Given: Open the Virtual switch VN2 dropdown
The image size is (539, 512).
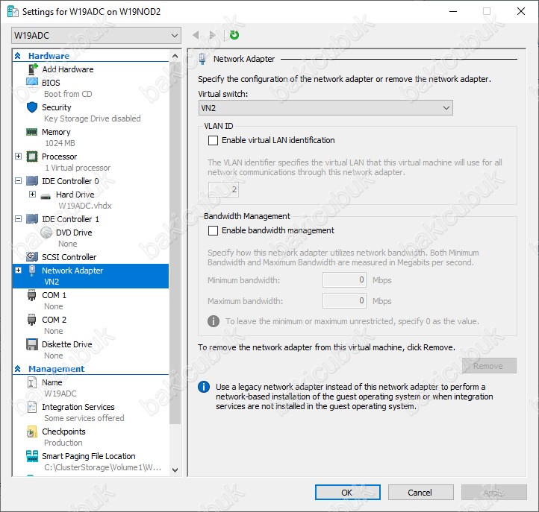Looking at the screenshot, I should [325, 108].
